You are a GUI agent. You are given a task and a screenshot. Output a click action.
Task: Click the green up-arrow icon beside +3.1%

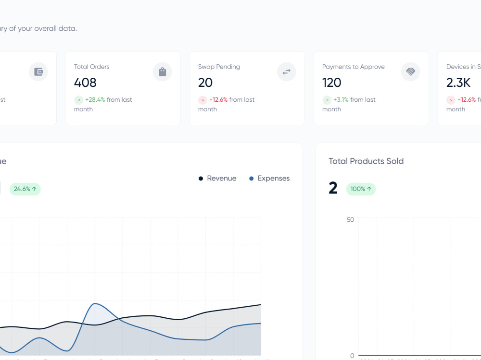(x=327, y=100)
